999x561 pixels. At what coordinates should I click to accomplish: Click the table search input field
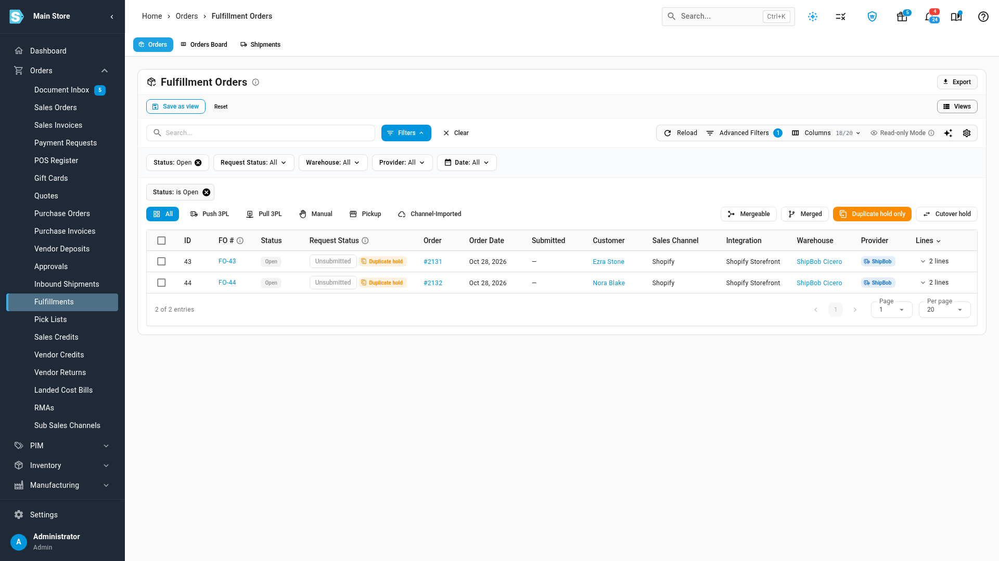[x=261, y=133]
